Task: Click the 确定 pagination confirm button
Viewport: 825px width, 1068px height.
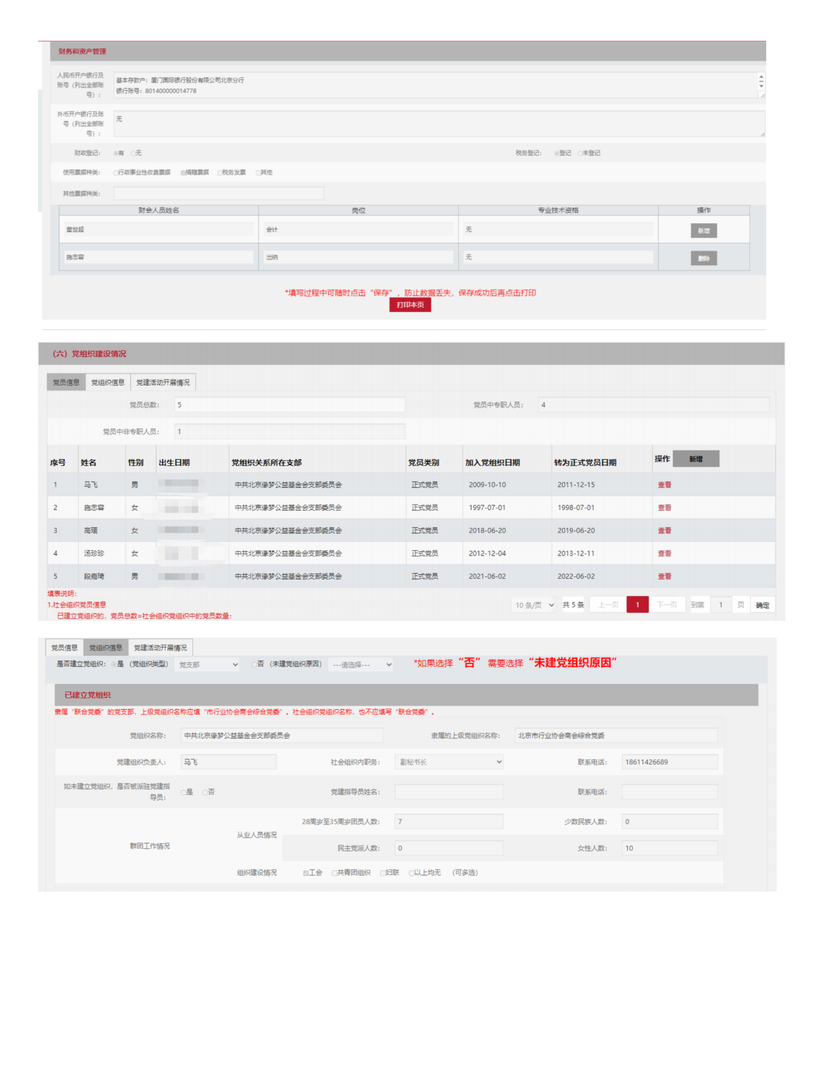Action: [762, 605]
